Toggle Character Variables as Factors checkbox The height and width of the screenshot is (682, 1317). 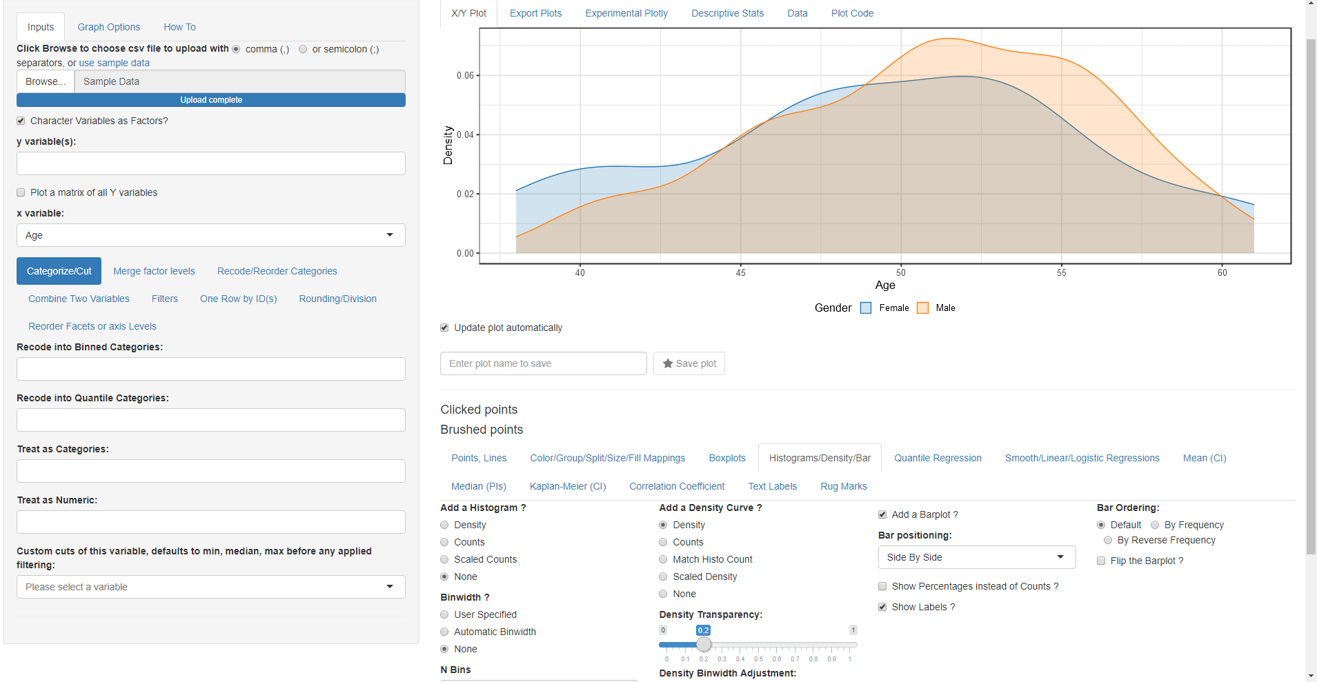pos(21,121)
